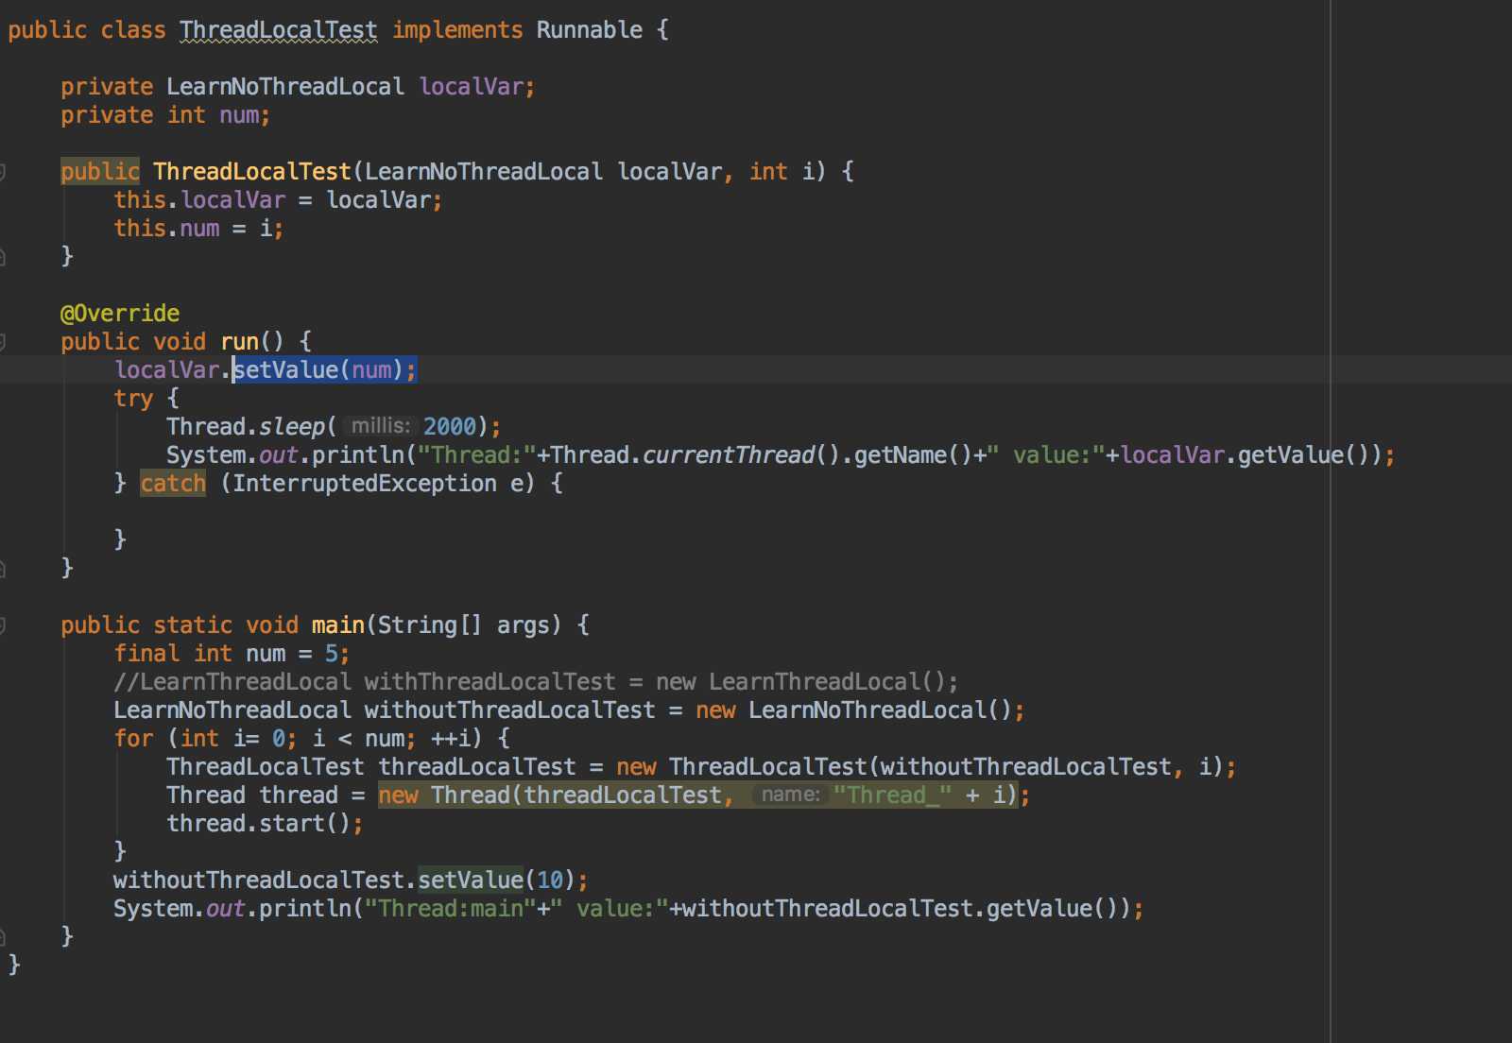1512x1043 pixels.
Task: Click the main method name
Action: point(338,625)
